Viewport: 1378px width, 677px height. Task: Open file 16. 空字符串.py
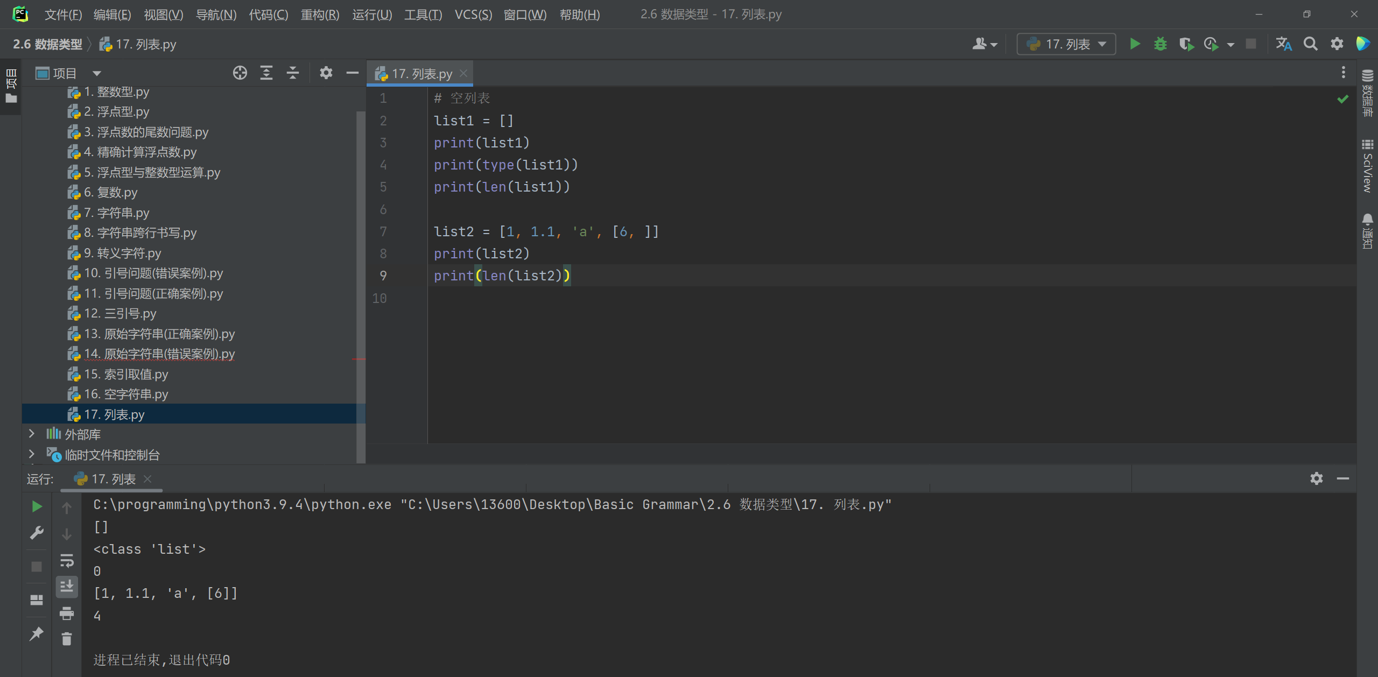pyautogui.click(x=126, y=394)
